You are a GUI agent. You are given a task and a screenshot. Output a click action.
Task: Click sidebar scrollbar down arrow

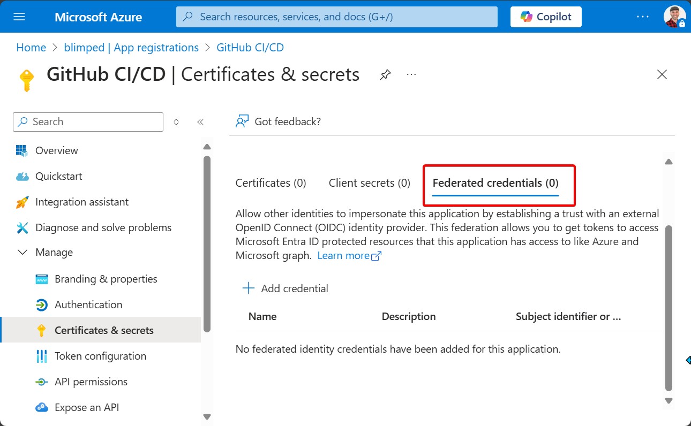207,416
